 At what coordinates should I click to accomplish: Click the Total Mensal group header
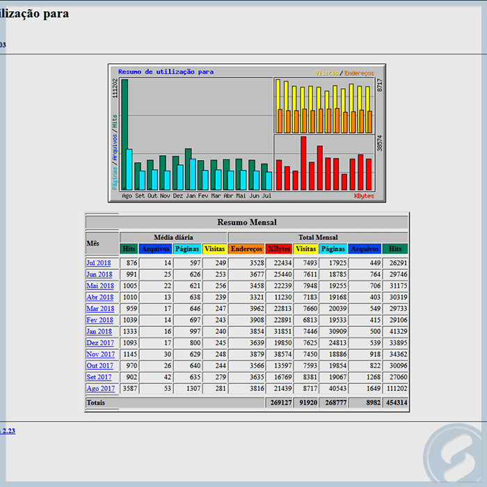(318, 237)
